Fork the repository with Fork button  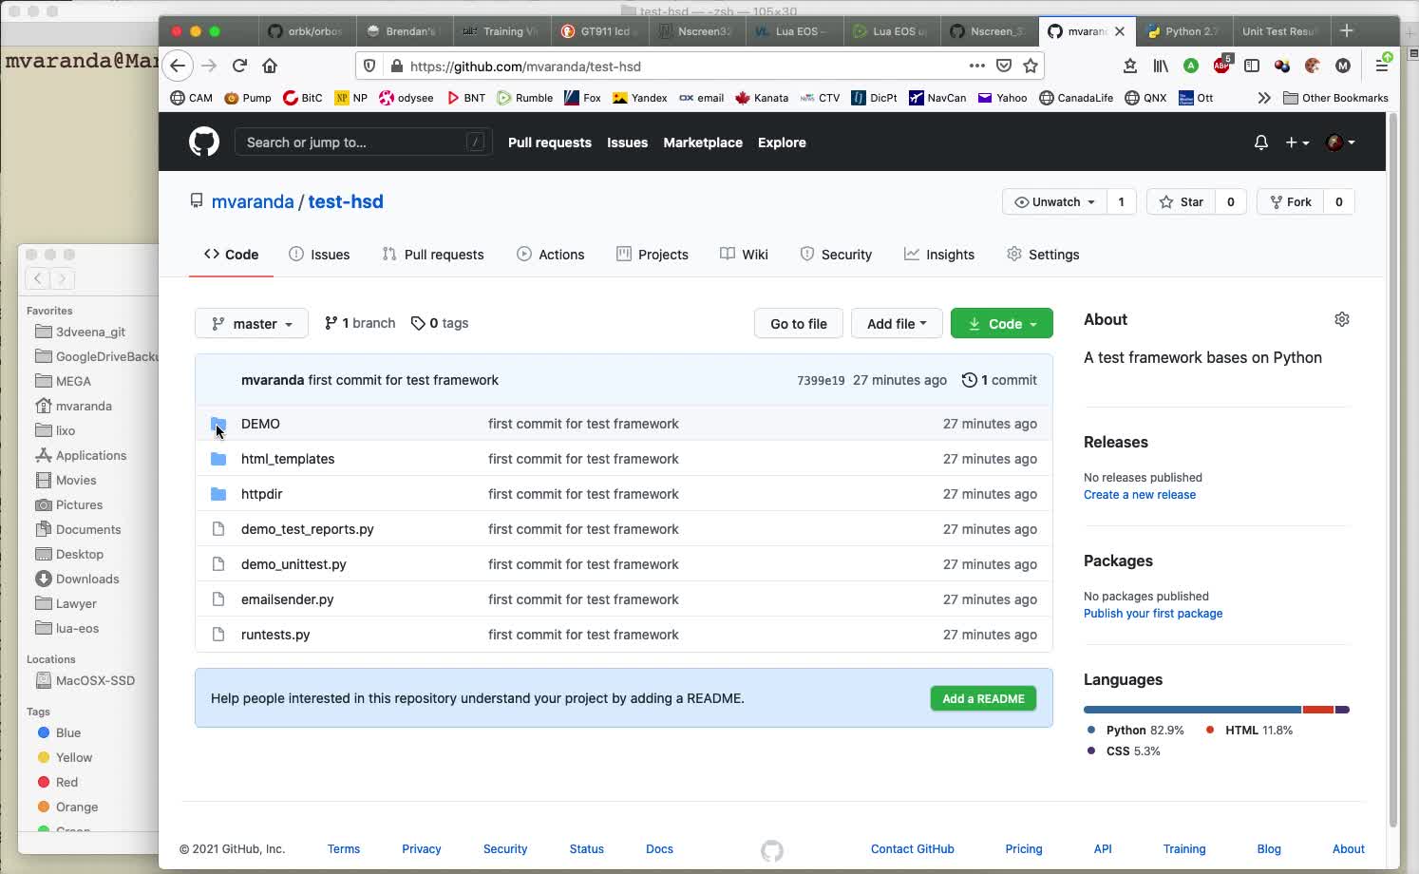[x=1290, y=201]
